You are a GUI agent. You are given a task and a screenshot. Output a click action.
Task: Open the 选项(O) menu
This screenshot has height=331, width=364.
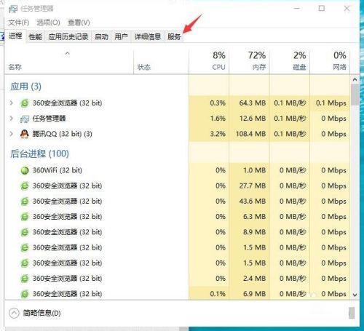(48, 23)
